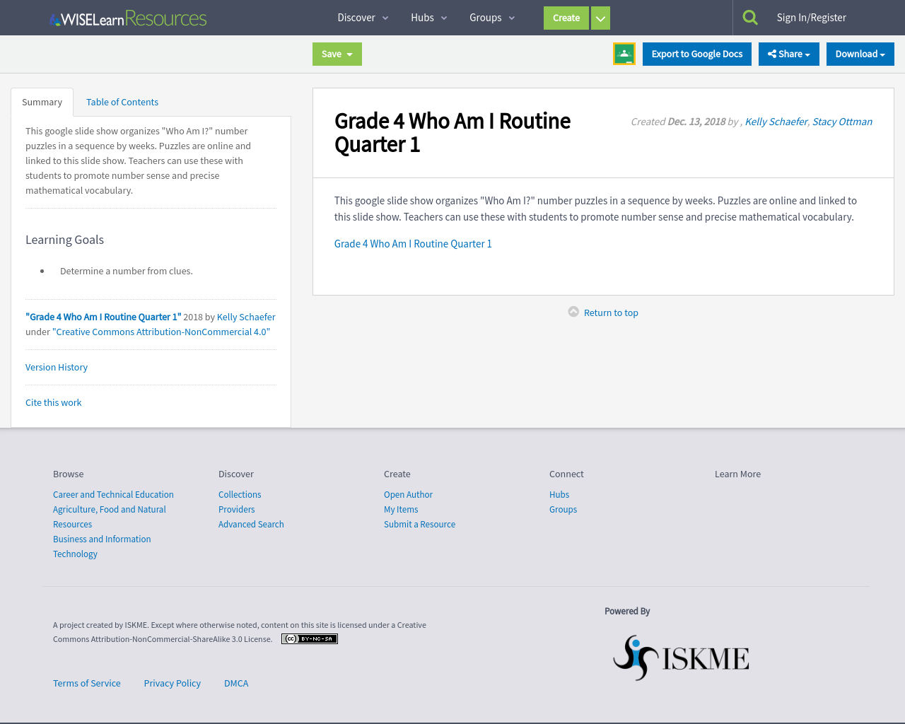The height and width of the screenshot is (724, 905).
Task: Click the Creative Commons BY-NC-SA license badge
Action: click(309, 638)
